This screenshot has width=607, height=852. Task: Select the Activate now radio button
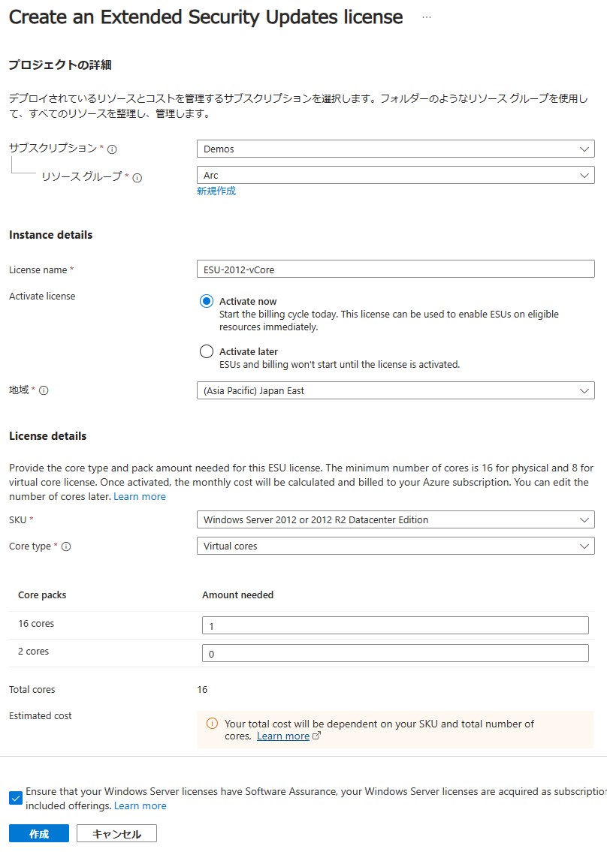[x=207, y=301]
